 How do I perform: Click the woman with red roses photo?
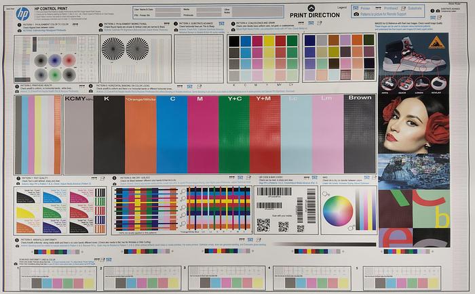pos(413,124)
